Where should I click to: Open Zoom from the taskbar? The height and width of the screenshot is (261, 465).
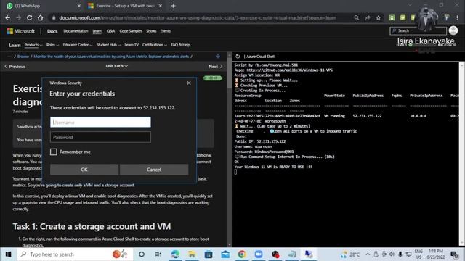259,254
